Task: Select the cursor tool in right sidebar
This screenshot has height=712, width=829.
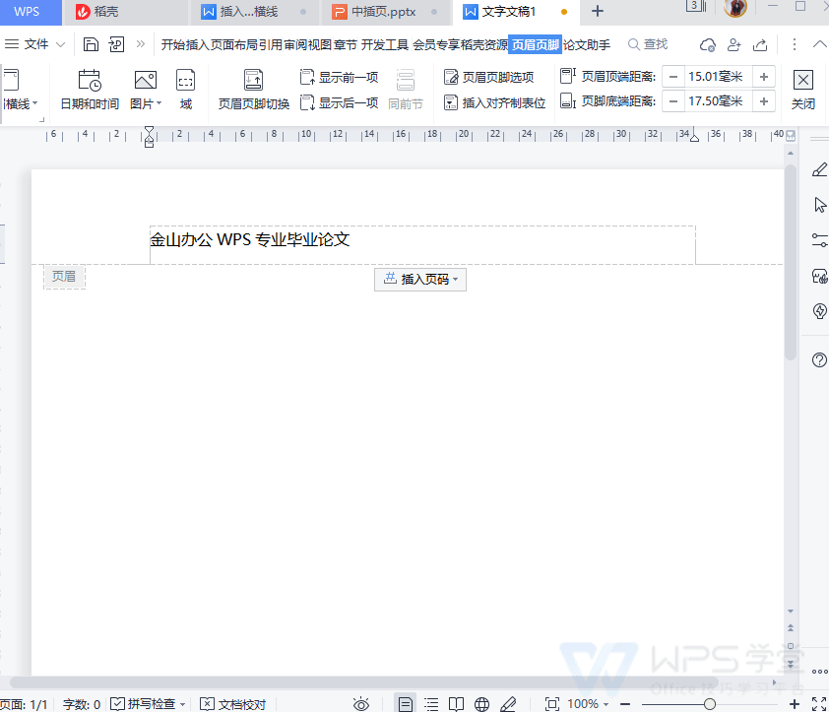Action: pos(819,204)
